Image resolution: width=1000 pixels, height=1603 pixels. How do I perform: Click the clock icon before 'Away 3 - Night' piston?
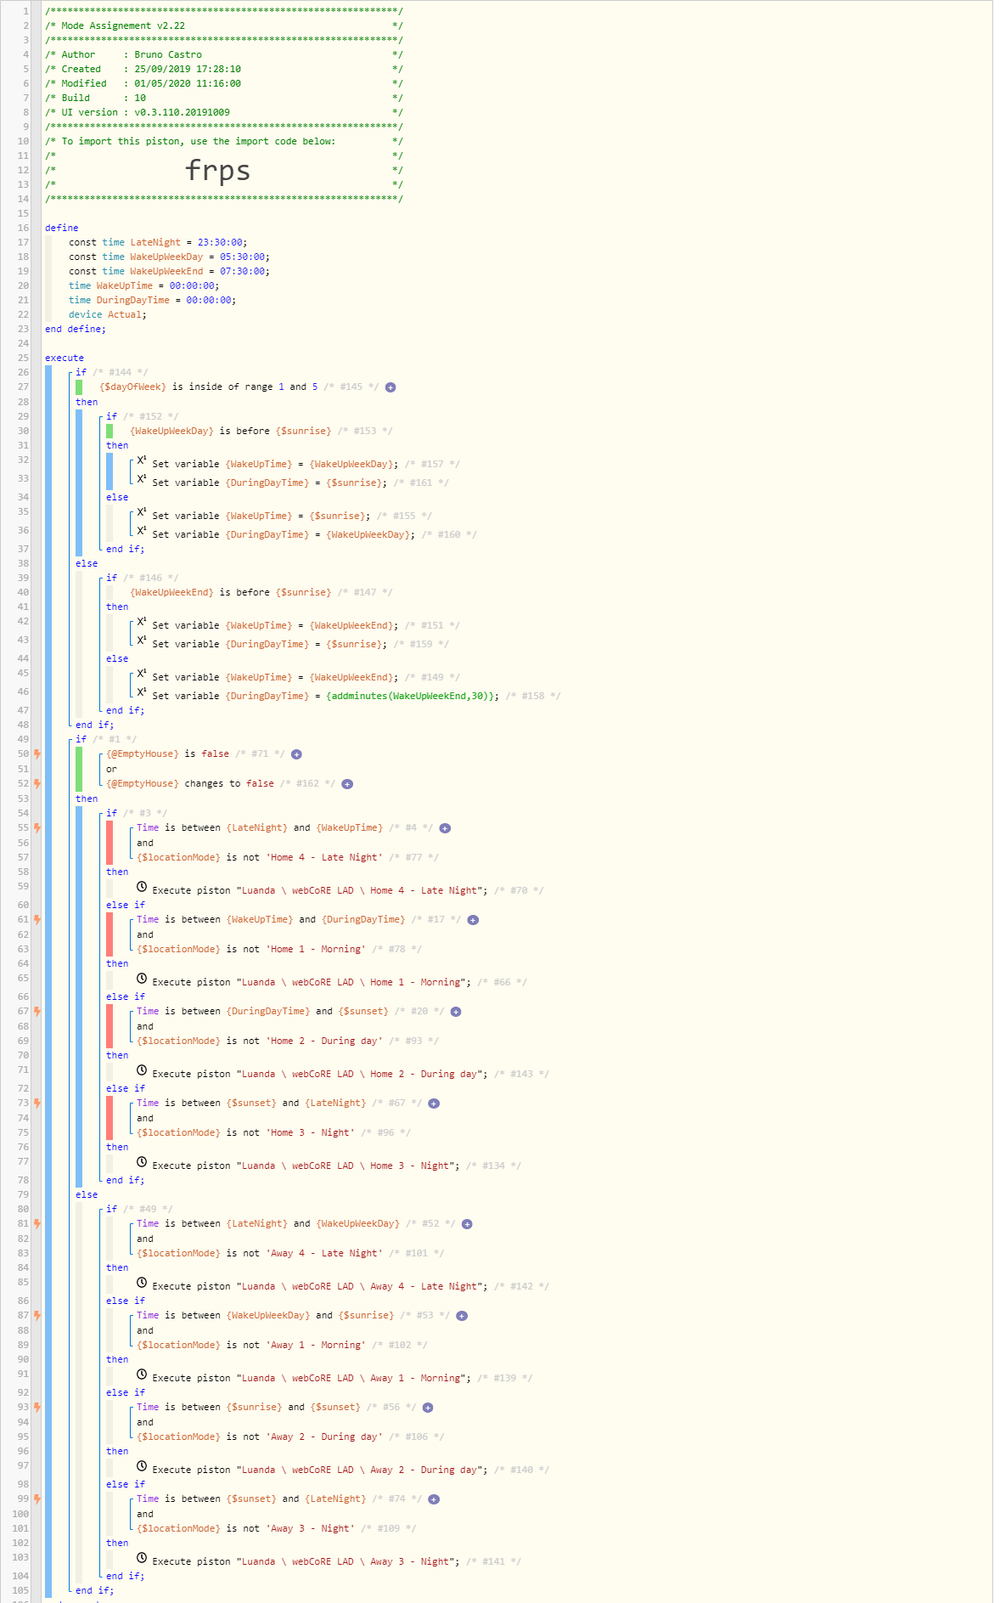click(x=142, y=1558)
